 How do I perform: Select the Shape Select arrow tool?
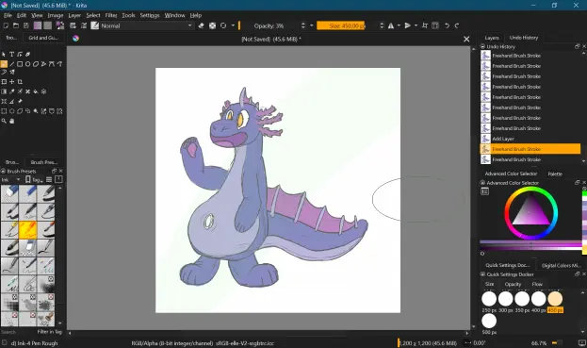[4, 55]
